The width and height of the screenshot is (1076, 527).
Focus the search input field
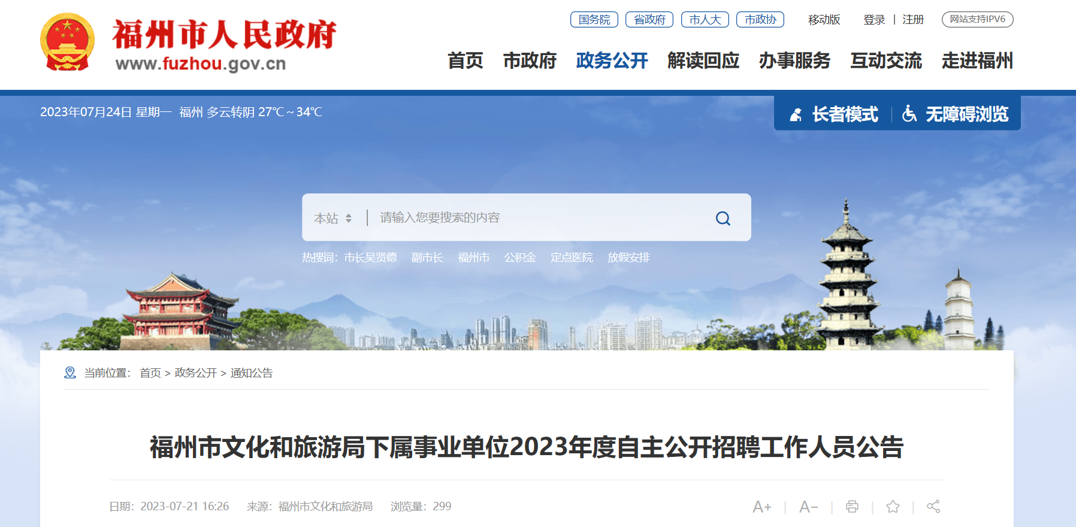pyautogui.click(x=539, y=218)
